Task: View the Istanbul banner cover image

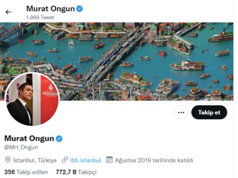Action: coord(117,62)
